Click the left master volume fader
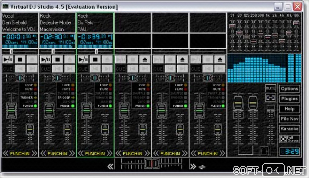309x178 pixels. [x=238, y=103]
